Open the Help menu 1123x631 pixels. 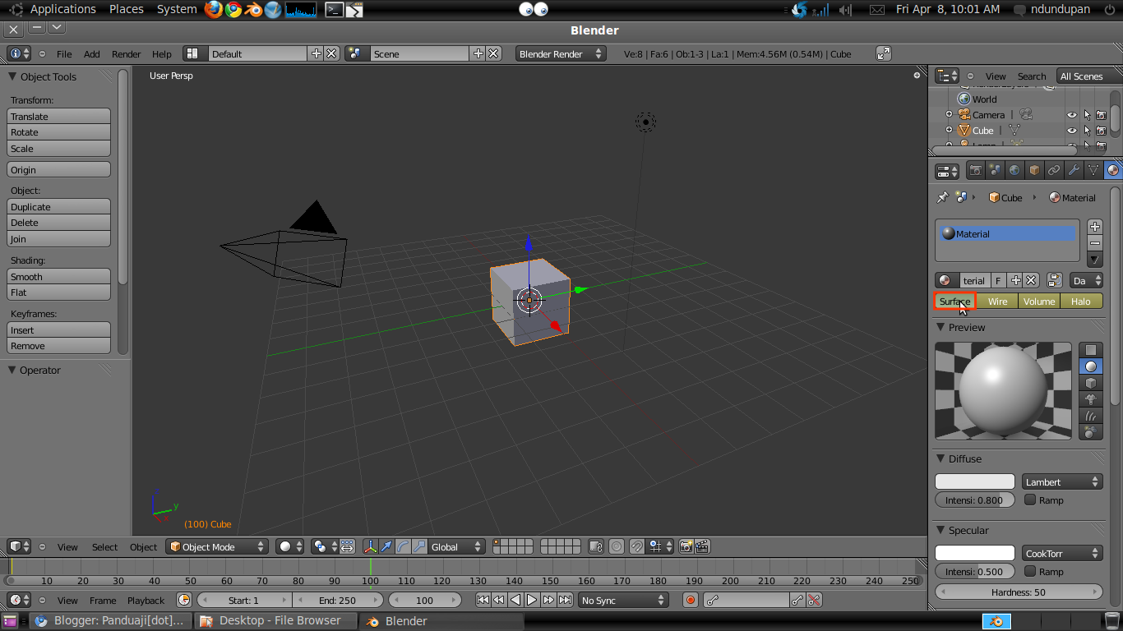pos(162,53)
